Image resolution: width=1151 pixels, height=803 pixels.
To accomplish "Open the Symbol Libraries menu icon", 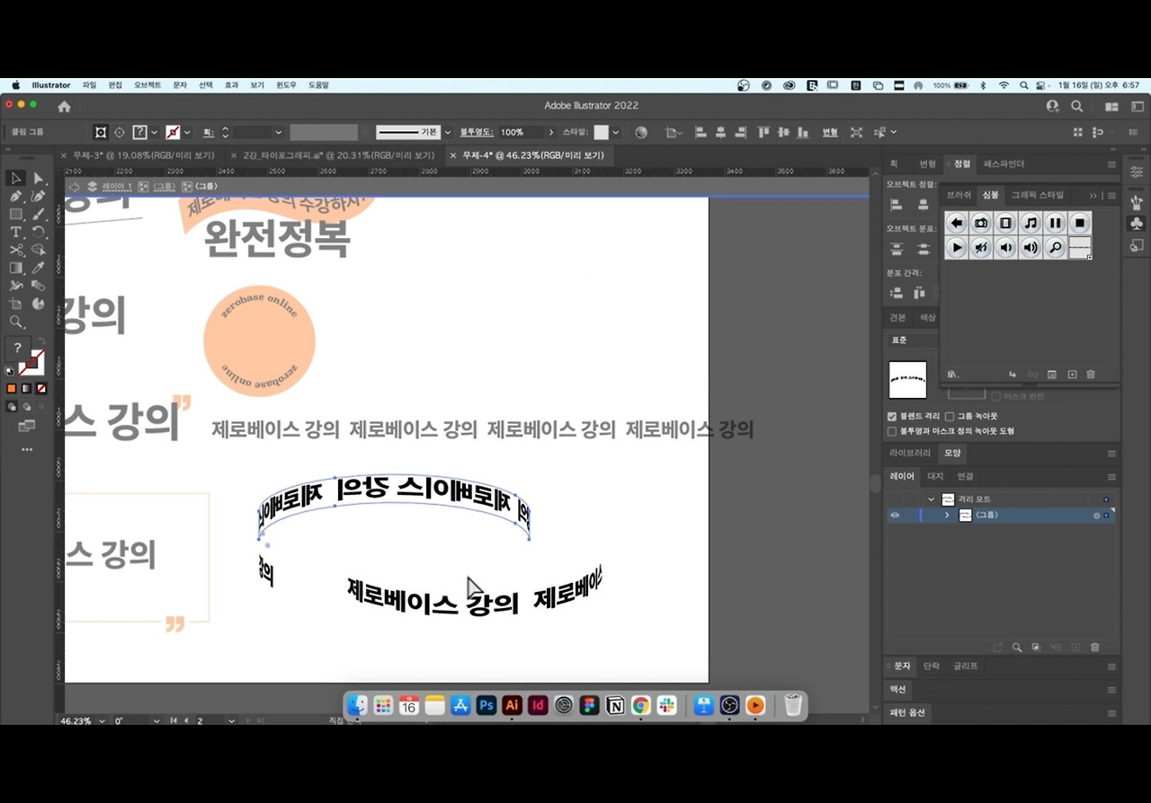I will click(x=953, y=375).
